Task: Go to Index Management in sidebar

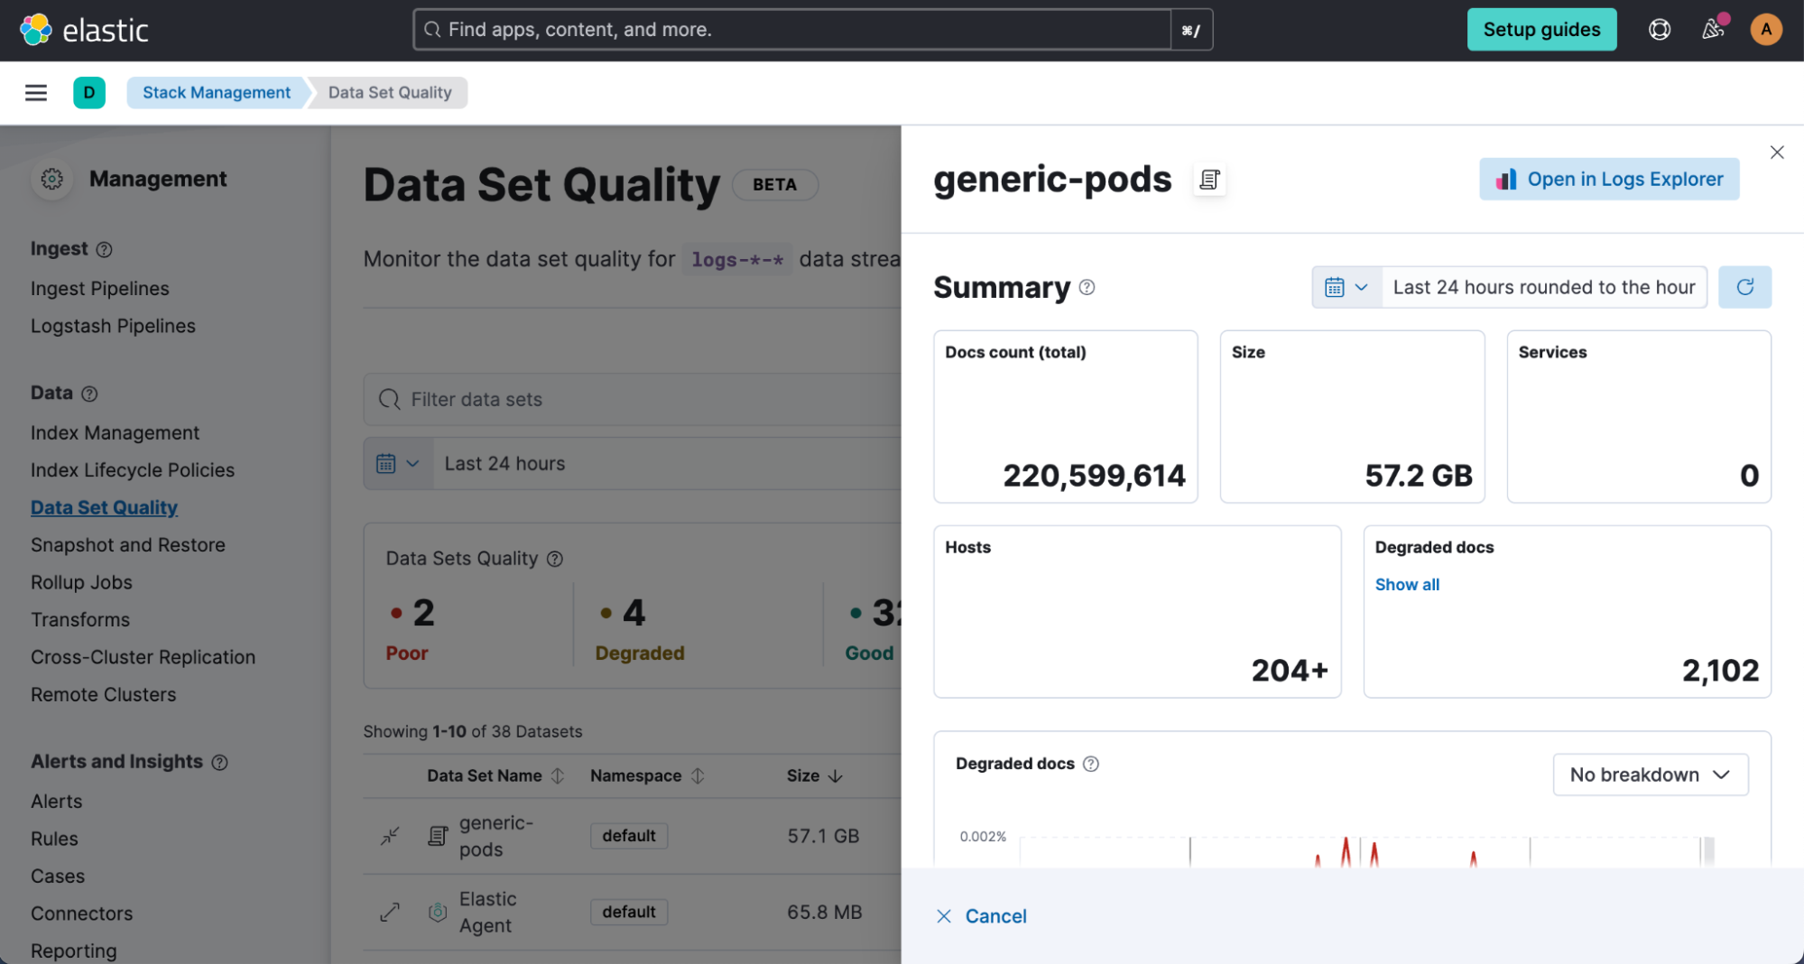Action: pos(115,433)
